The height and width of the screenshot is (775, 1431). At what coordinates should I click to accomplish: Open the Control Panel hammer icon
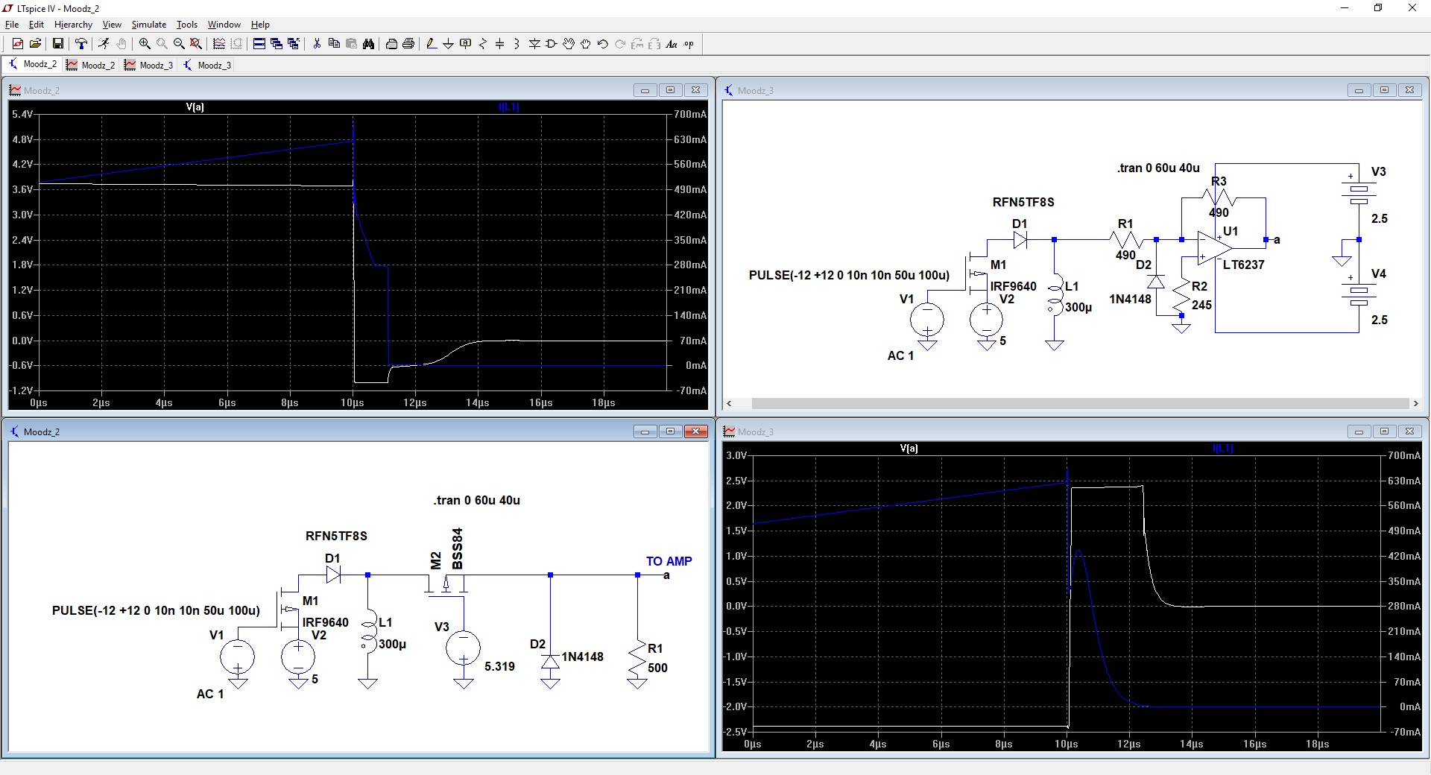pyautogui.click(x=81, y=44)
